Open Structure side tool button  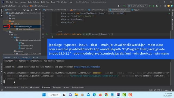point(2,80)
